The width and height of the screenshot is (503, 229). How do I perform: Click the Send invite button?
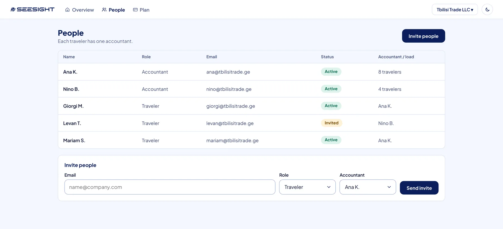pos(419,188)
